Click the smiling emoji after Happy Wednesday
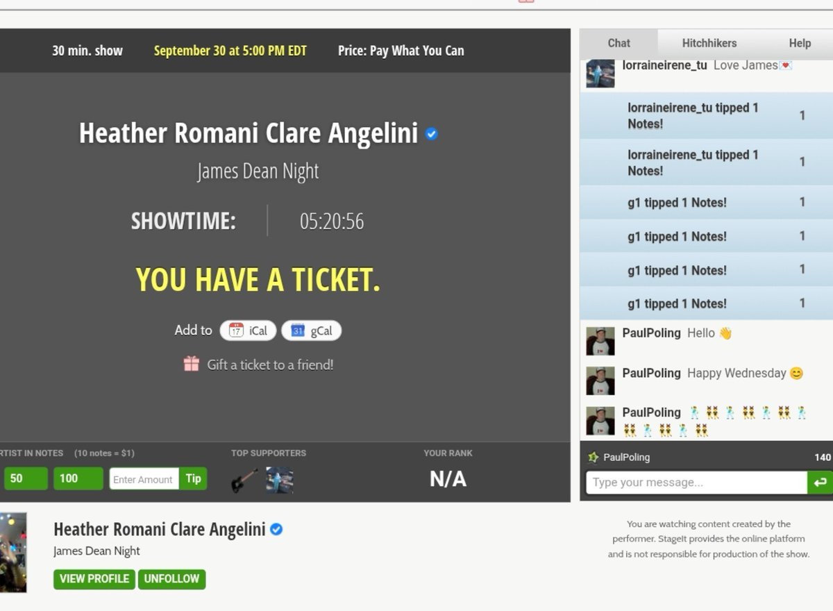This screenshot has height=611, width=833. pyautogui.click(x=796, y=374)
